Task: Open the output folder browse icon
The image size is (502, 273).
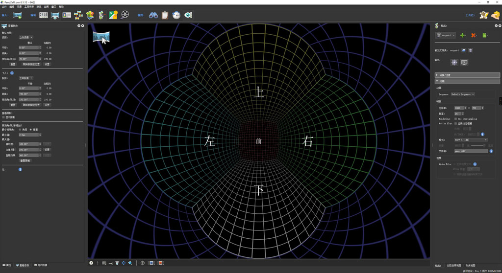Action: pos(464,50)
